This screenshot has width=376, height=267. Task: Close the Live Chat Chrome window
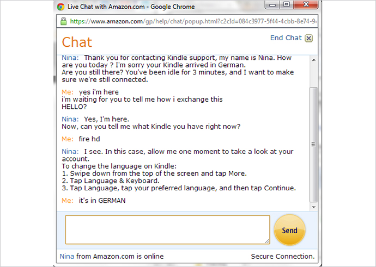(x=306, y=5)
